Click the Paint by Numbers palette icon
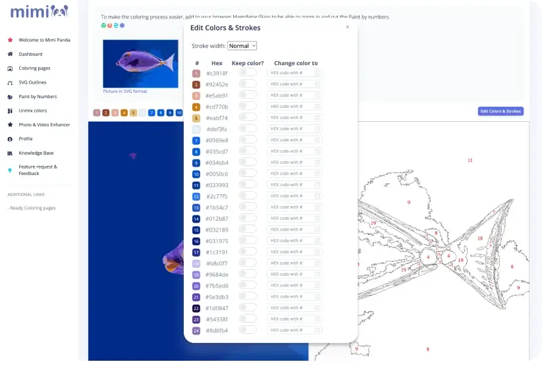This screenshot has width=542, height=368. [10, 97]
